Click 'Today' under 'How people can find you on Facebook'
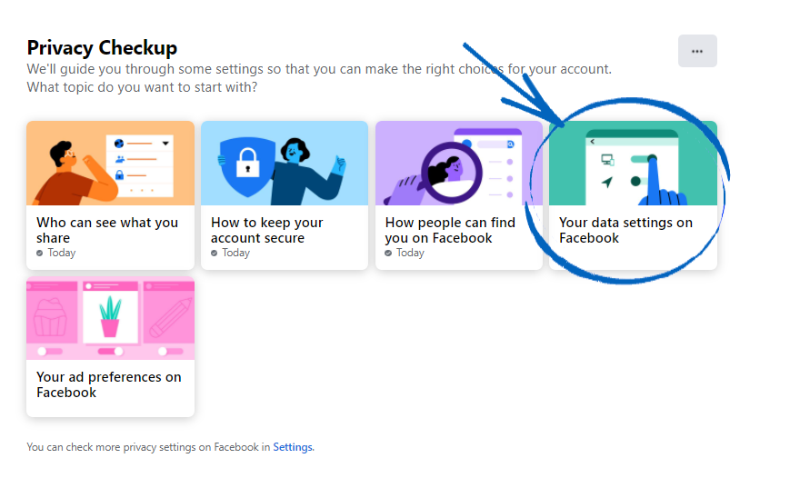This screenshot has width=790, height=498. point(410,253)
